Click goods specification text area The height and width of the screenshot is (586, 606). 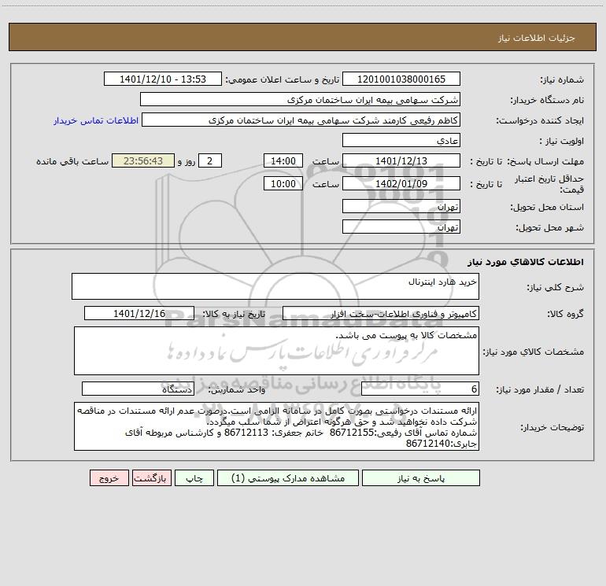[x=276, y=351]
